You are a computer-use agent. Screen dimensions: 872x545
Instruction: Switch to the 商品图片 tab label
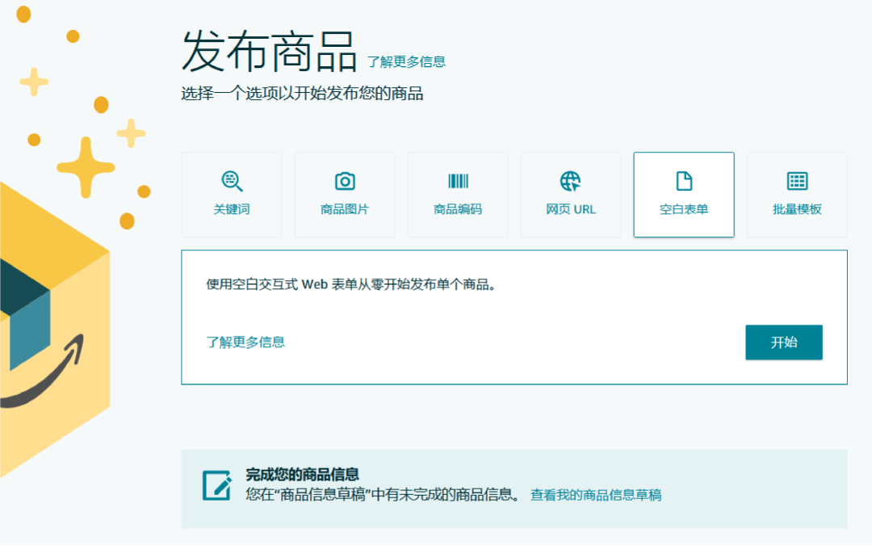pyautogui.click(x=345, y=209)
